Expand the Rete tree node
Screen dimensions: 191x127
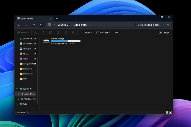[17, 104]
